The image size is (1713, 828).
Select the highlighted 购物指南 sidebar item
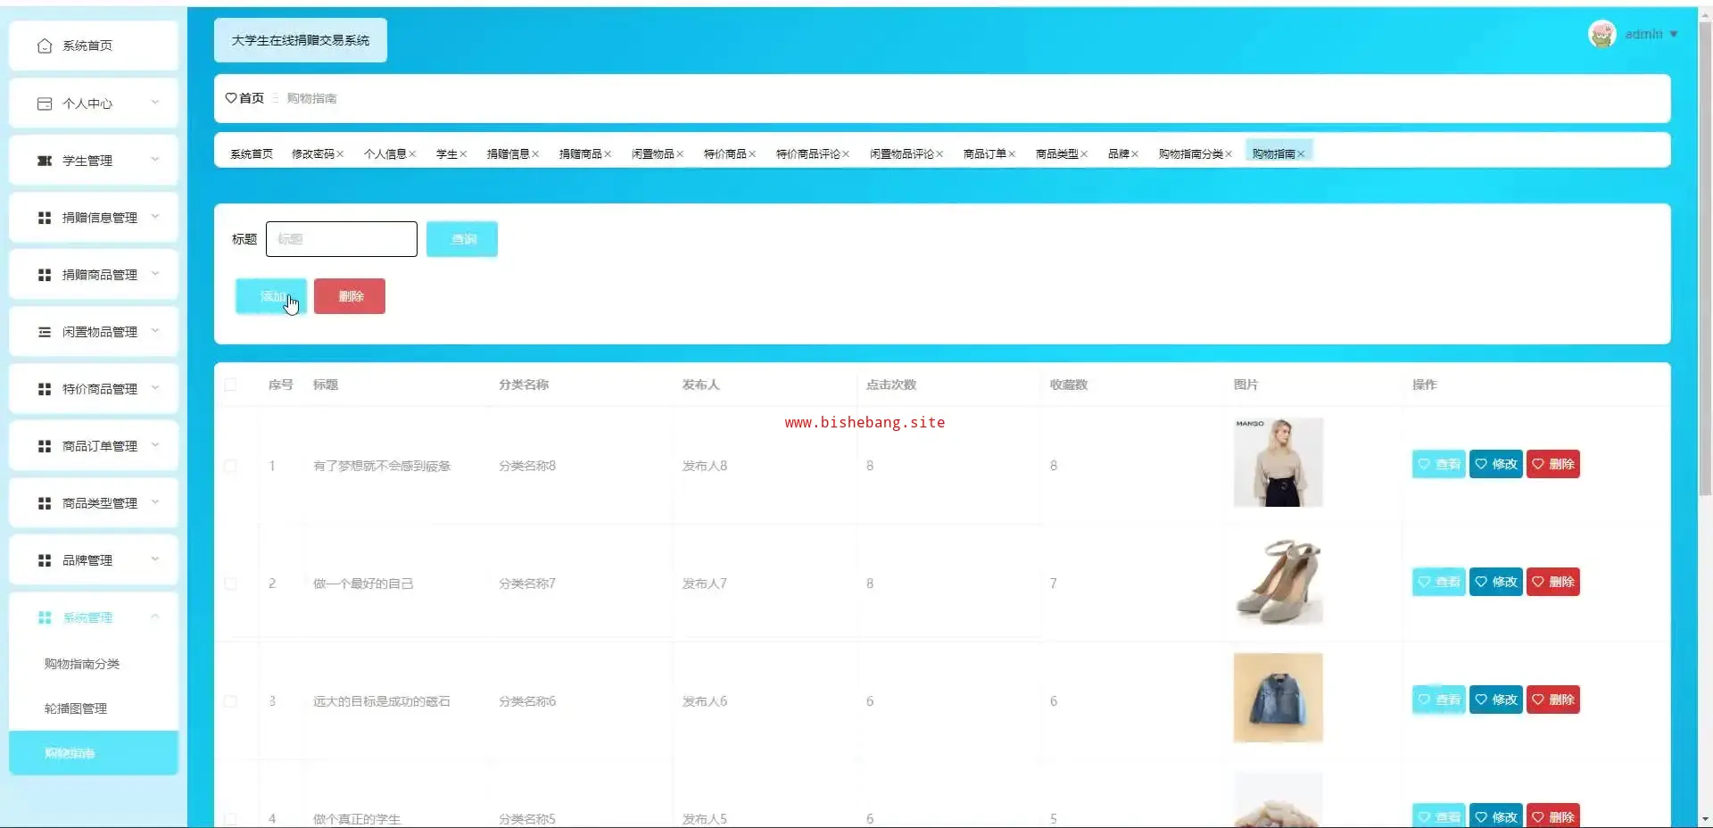94,753
